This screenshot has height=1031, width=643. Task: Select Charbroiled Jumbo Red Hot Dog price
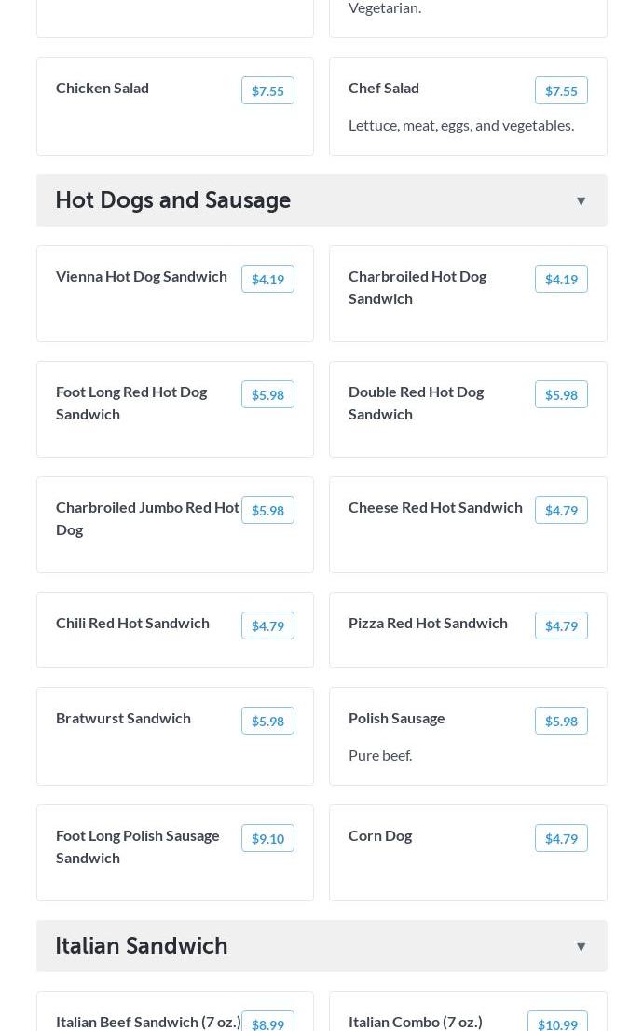pos(267,510)
